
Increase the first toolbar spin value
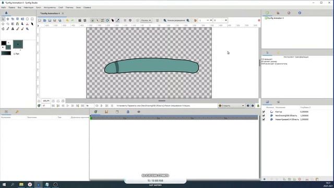pos(211,20)
